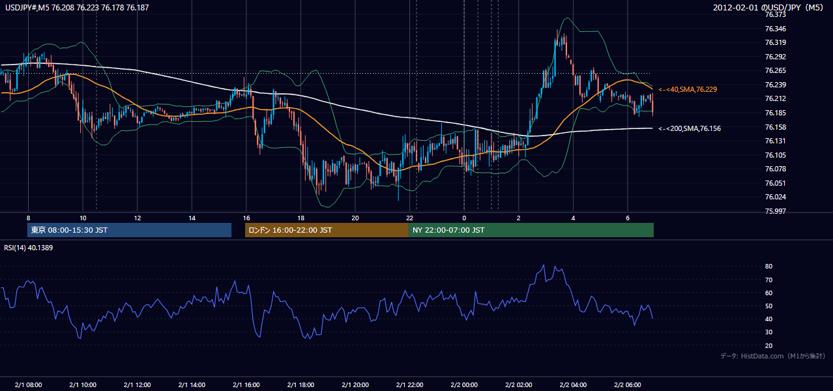Click the 2/2 02:00 bottom time label

(x=519, y=384)
